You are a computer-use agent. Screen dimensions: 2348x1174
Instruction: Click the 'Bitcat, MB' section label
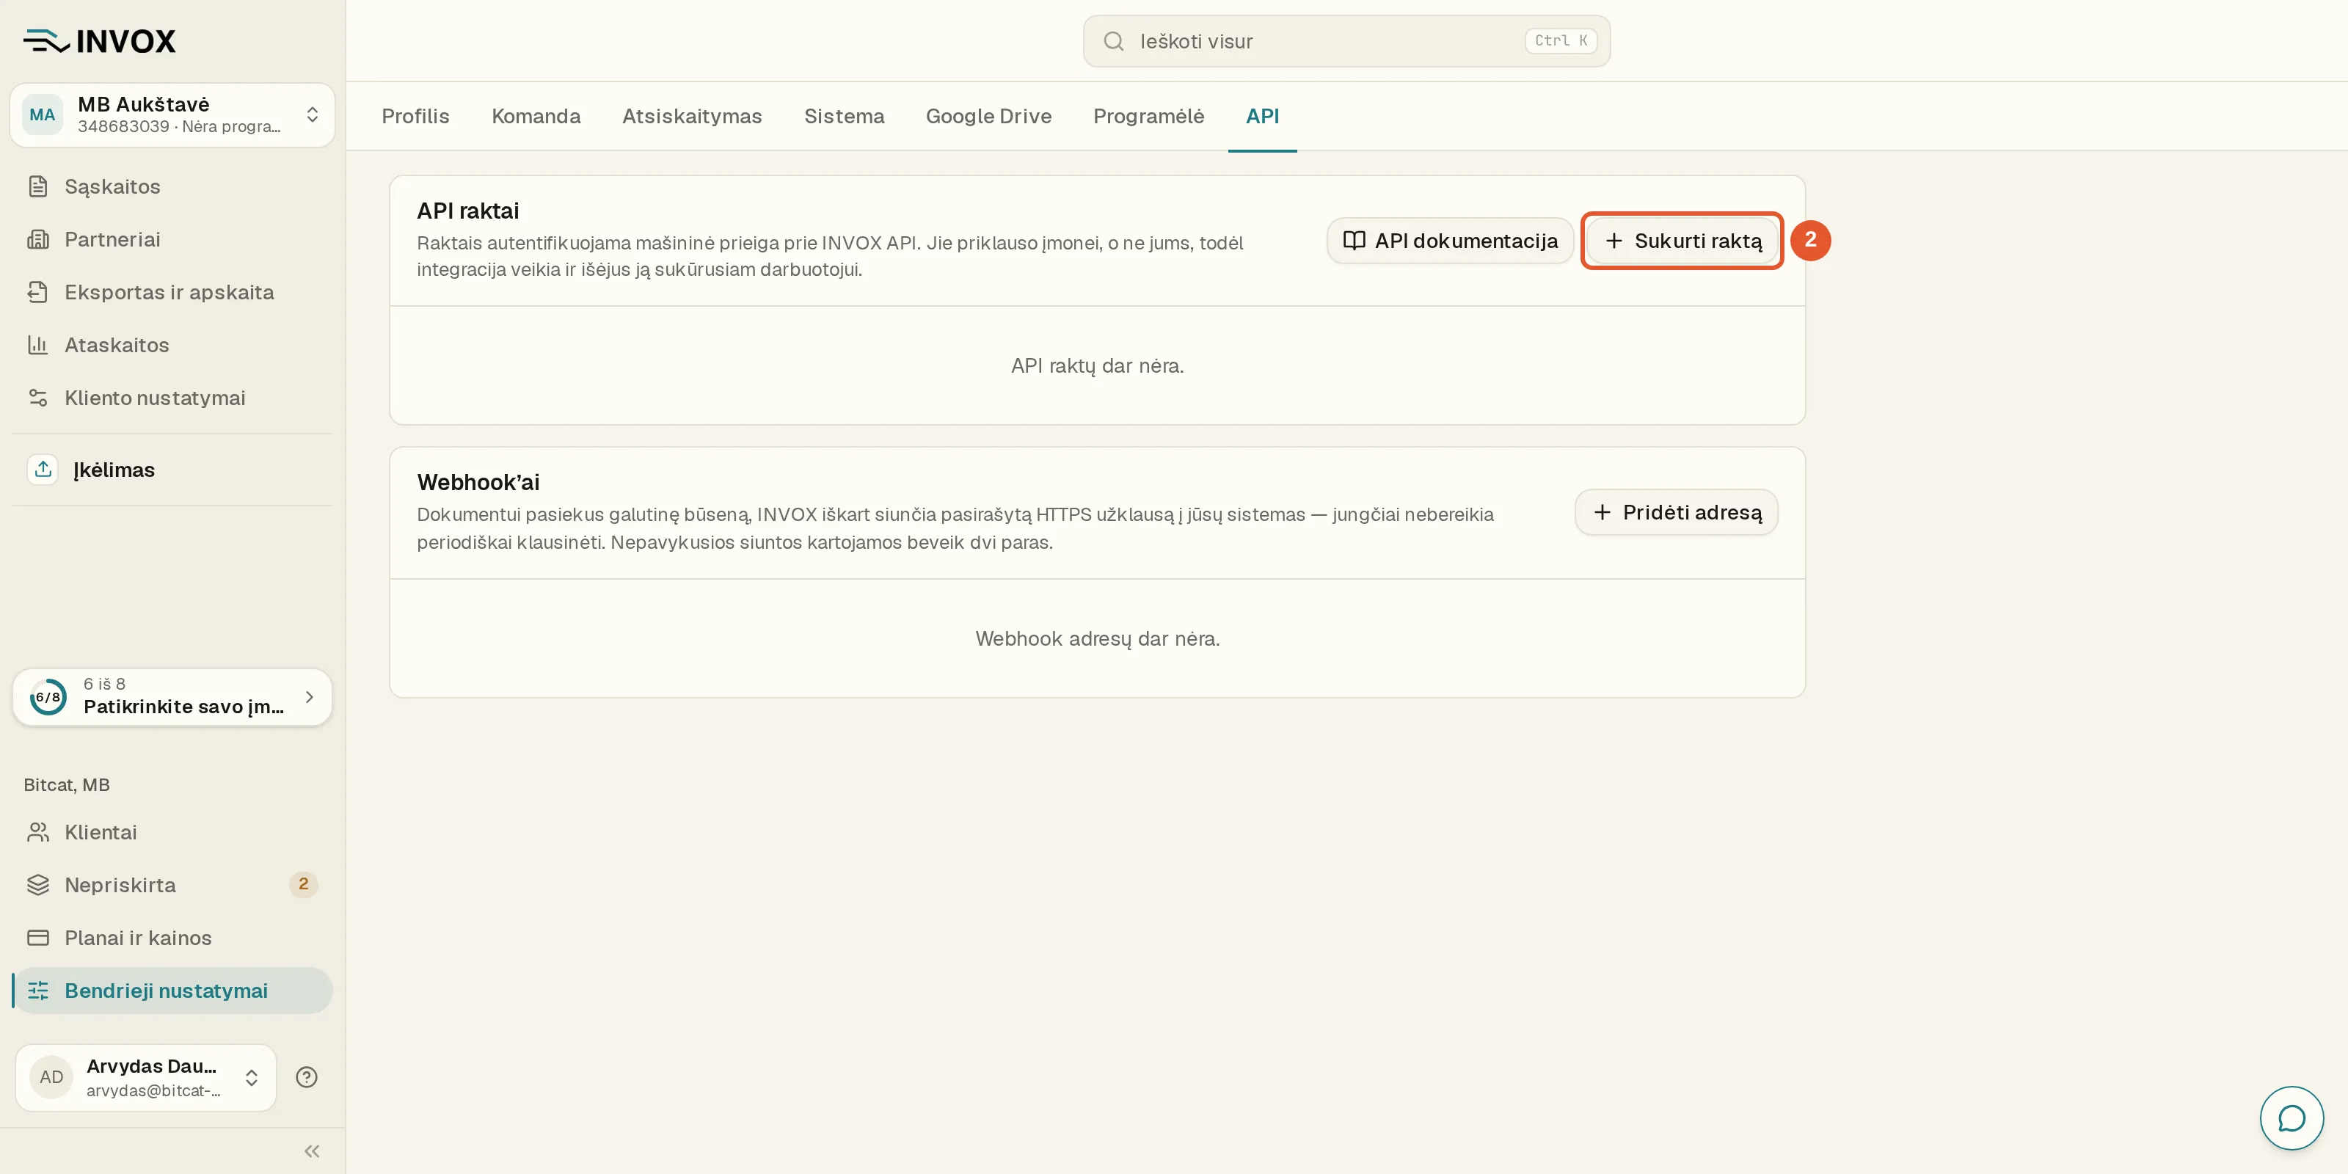[67, 785]
